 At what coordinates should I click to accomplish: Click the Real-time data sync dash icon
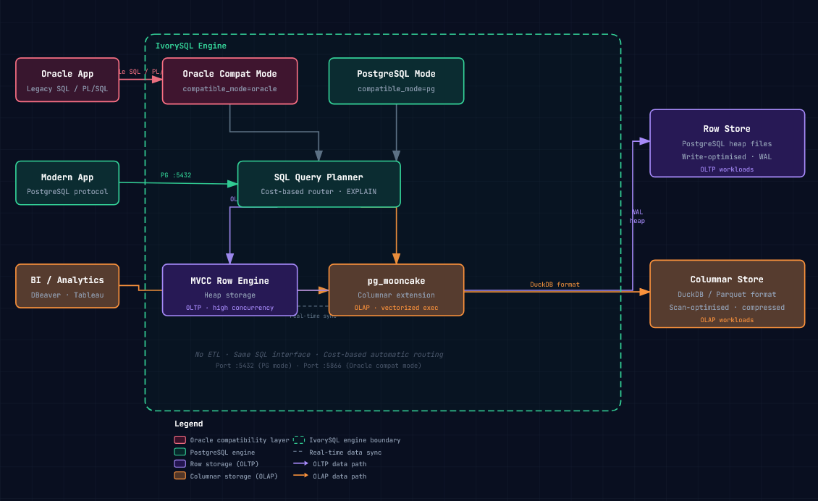[x=298, y=452]
